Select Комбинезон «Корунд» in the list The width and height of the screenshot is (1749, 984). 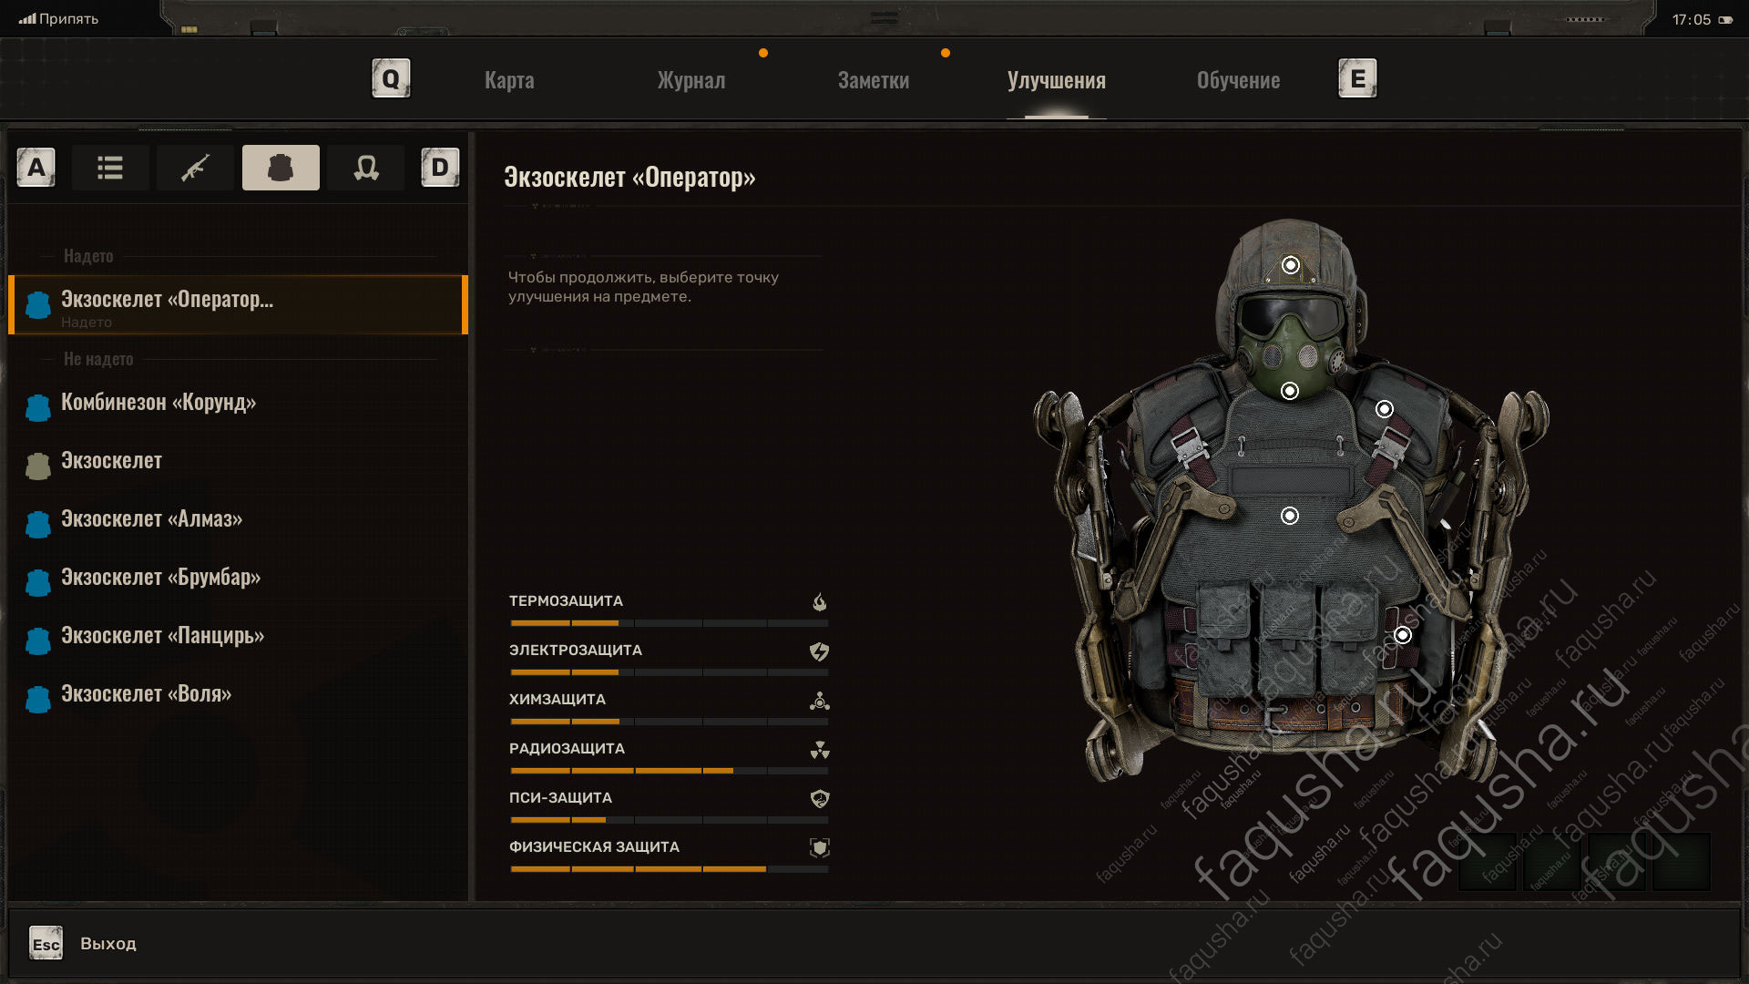(159, 403)
